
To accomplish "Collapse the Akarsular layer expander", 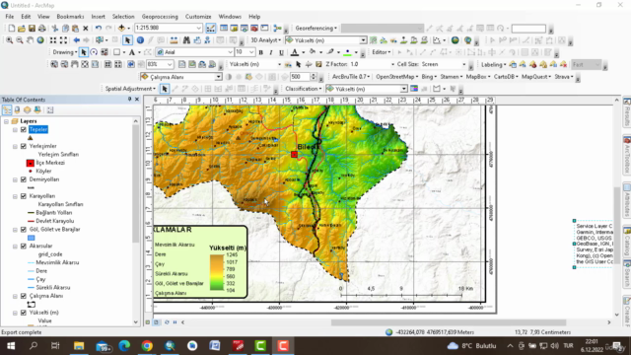I will coord(15,246).
